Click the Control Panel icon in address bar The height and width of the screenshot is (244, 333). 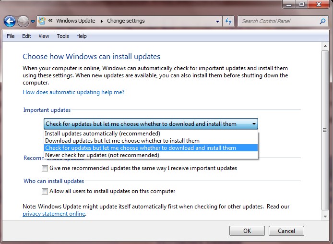click(x=42, y=21)
